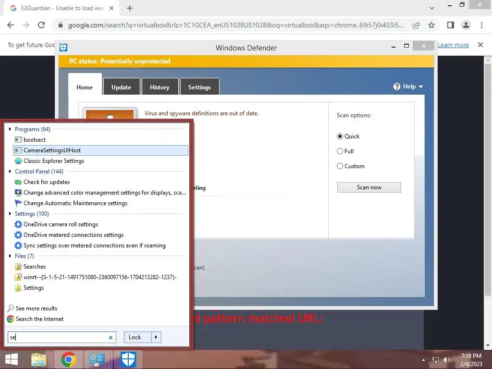Show hidden system tray icons
The width and height of the screenshot is (492, 369).
[x=423, y=360]
